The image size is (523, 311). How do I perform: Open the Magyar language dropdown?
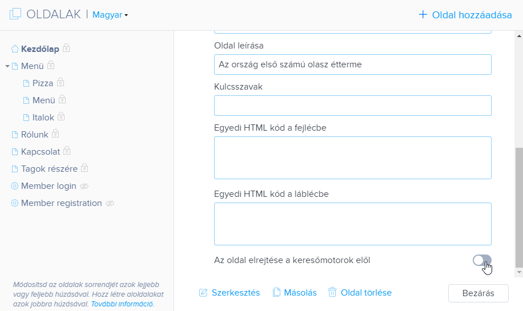110,15
